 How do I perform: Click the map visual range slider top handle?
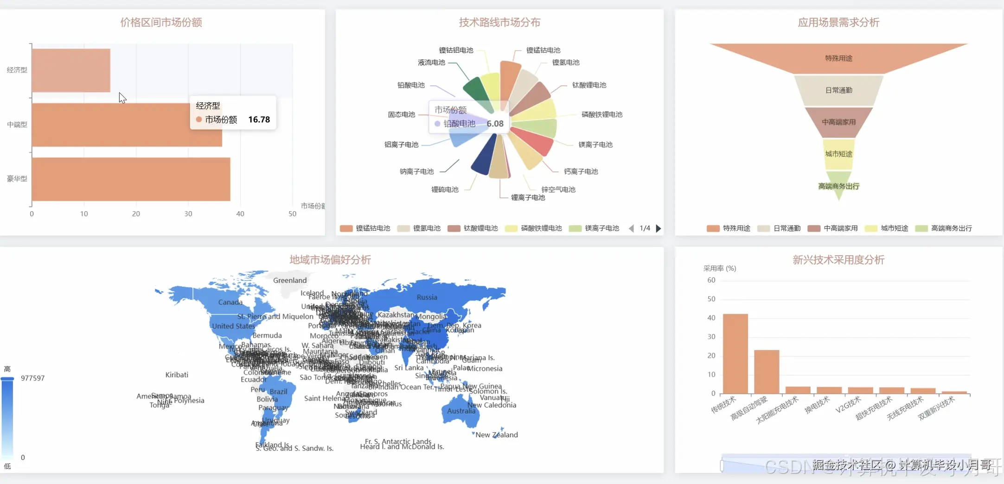[x=7, y=379]
